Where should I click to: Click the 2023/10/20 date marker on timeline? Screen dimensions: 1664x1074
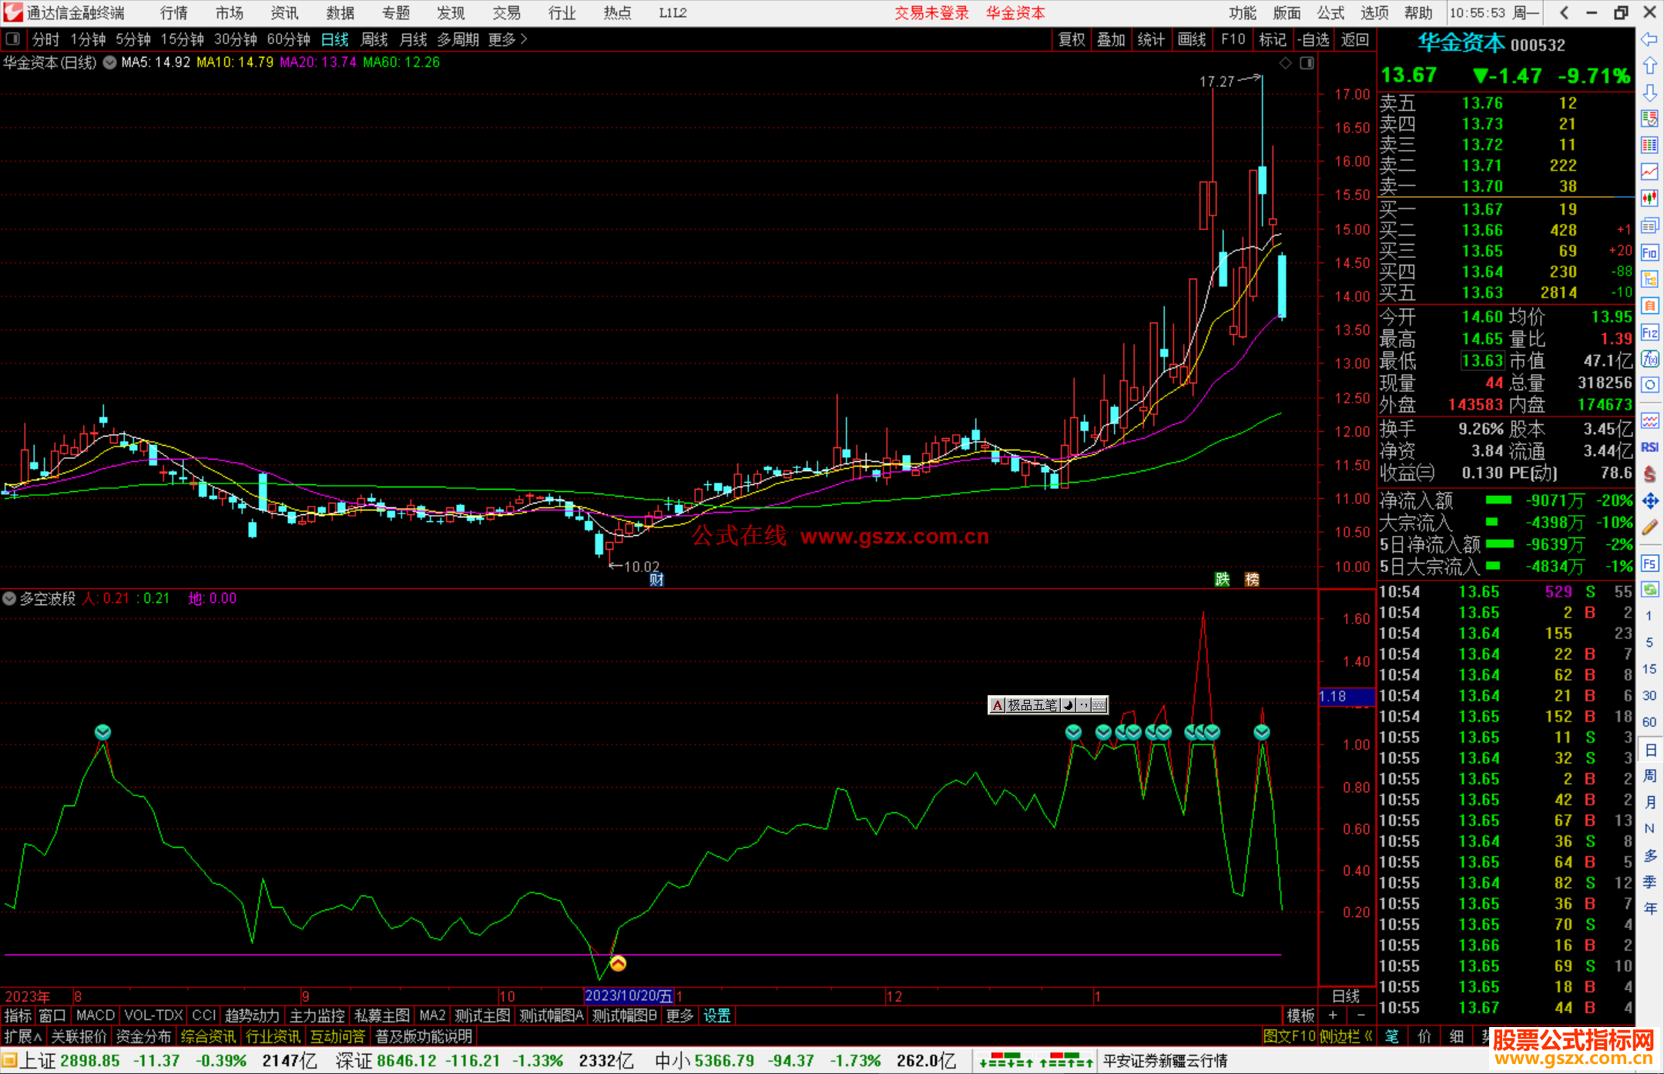click(628, 995)
